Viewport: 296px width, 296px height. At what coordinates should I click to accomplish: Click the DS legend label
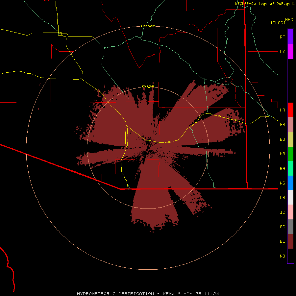[x=282, y=197]
